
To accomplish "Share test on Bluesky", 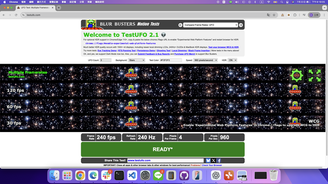I will [x=208, y=161].
